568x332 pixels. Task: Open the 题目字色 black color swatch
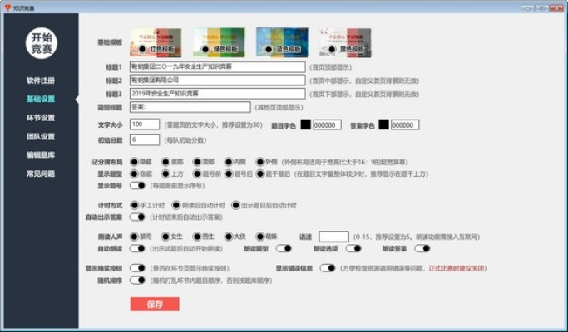(x=305, y=125)
